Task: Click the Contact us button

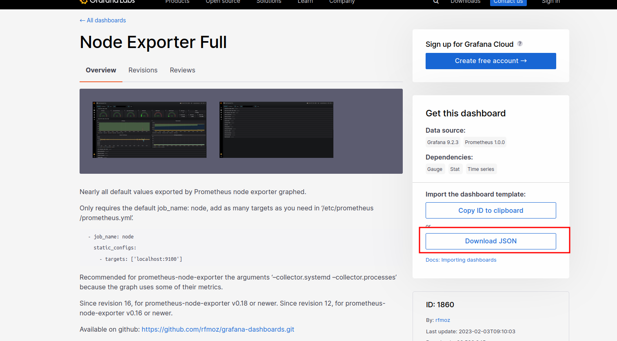Action: 508,2
